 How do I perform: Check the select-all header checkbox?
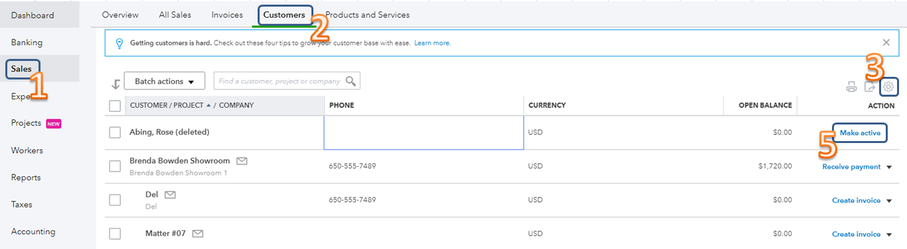115,105
